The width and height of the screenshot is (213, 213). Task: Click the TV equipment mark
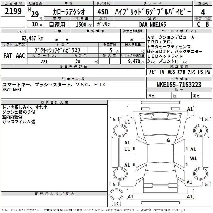[162, 72]
